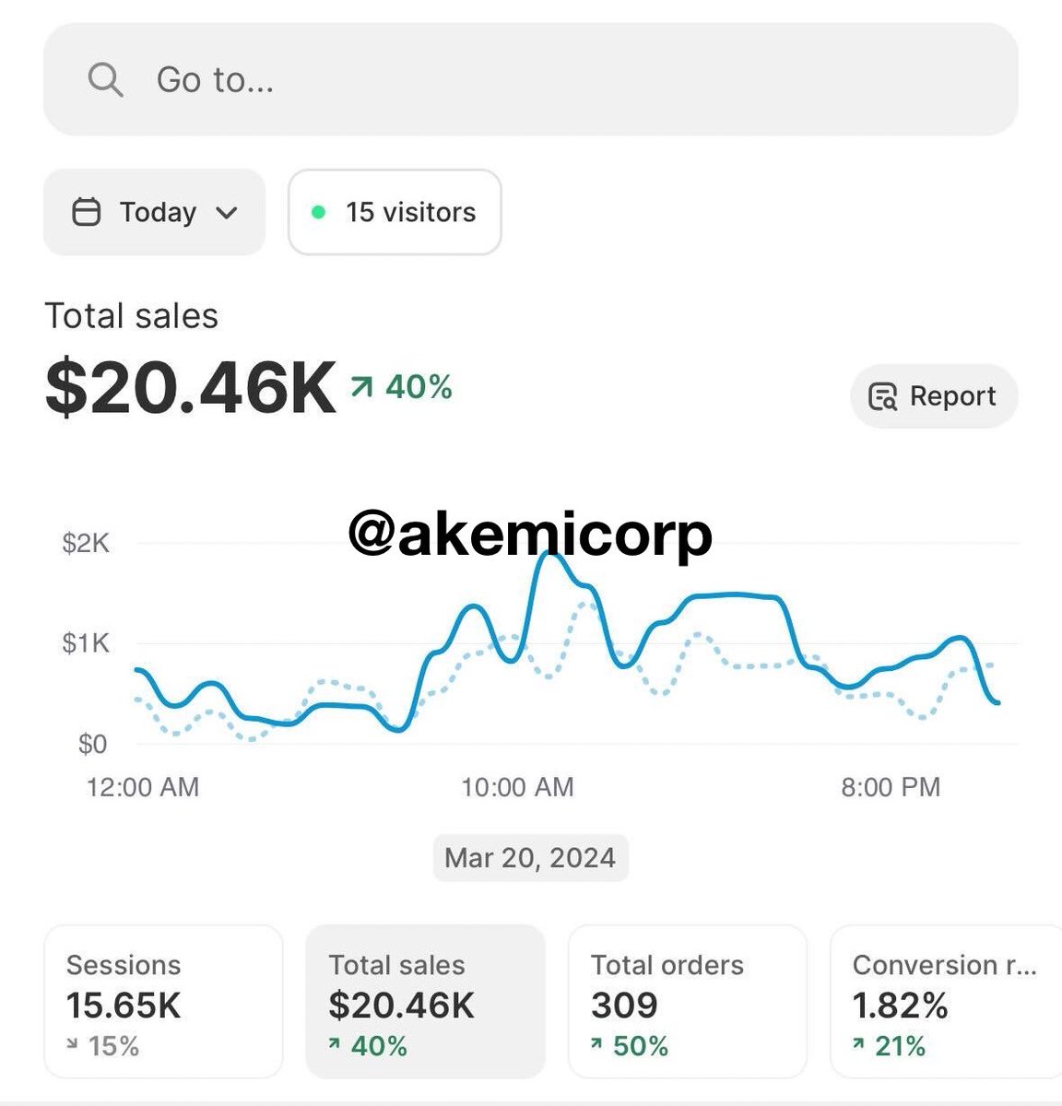Screen dimensions: 1062x1106
Task: Click the green arrow next to 40%
Action: click(x=361, y=387)
